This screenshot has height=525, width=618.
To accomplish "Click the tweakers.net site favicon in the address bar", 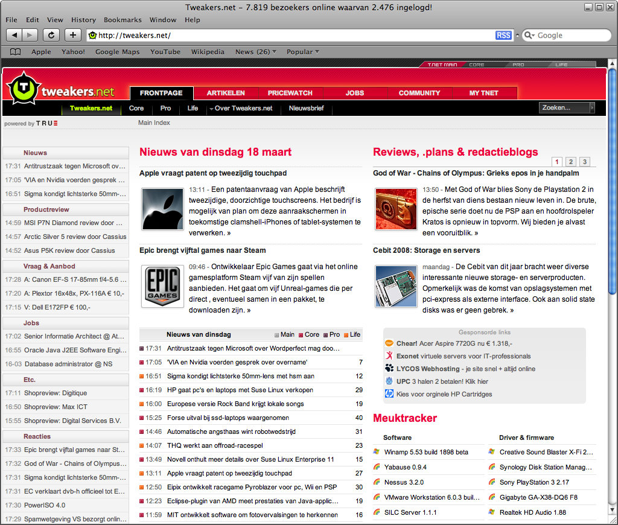I will tap(92, 36).
